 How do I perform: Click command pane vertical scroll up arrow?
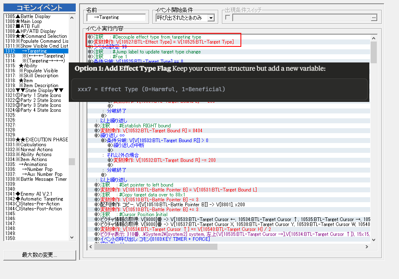coord(373,38)
